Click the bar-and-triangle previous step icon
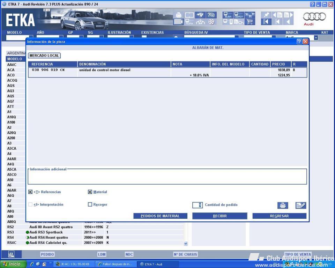The image size is (335, 268). point(277,22)
